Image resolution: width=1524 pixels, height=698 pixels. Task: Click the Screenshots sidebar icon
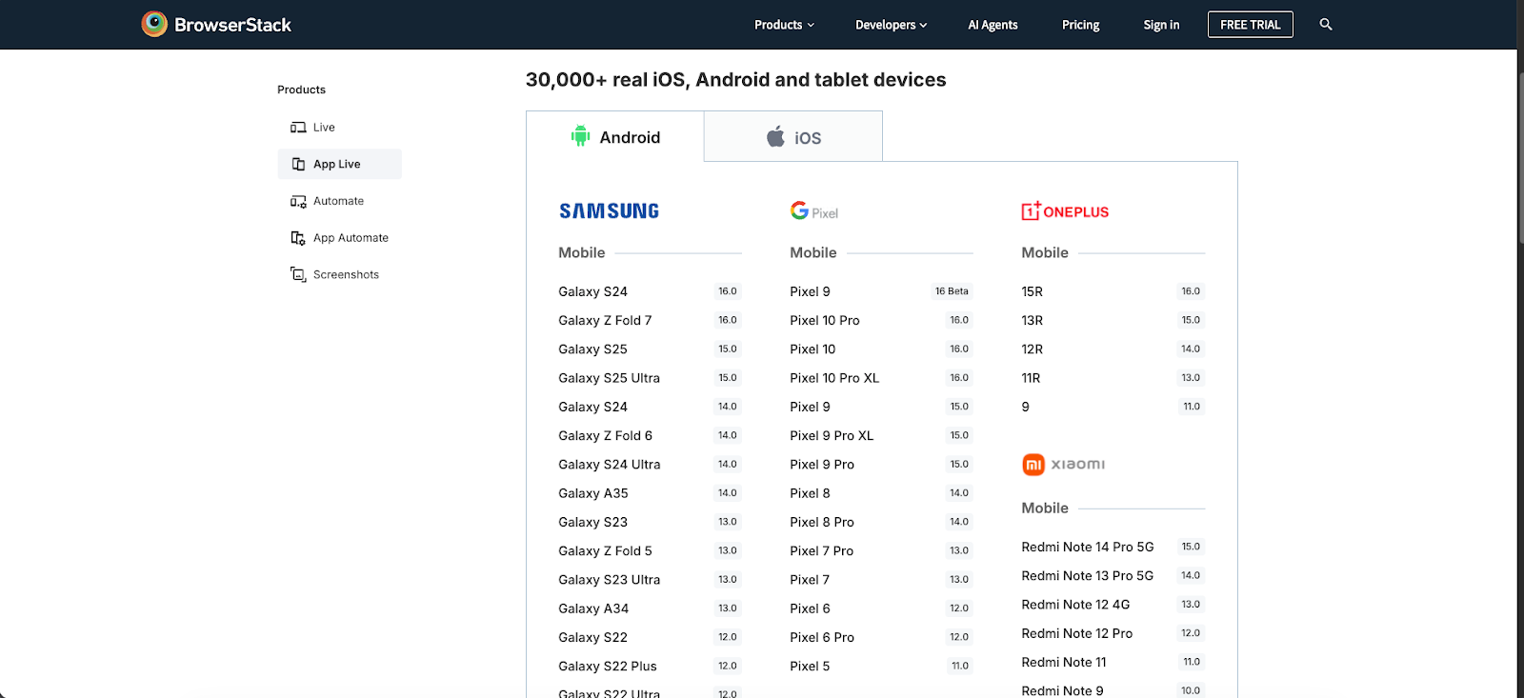pyautogui.click(x=298, y=274)
